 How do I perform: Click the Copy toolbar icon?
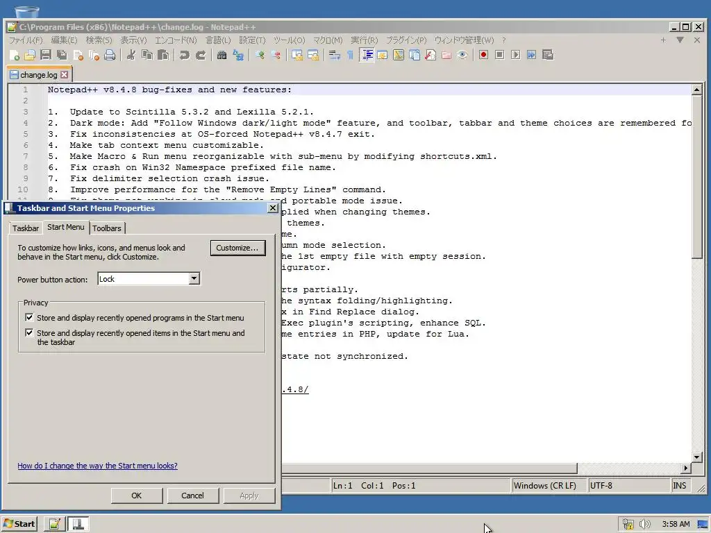[147, 56]
